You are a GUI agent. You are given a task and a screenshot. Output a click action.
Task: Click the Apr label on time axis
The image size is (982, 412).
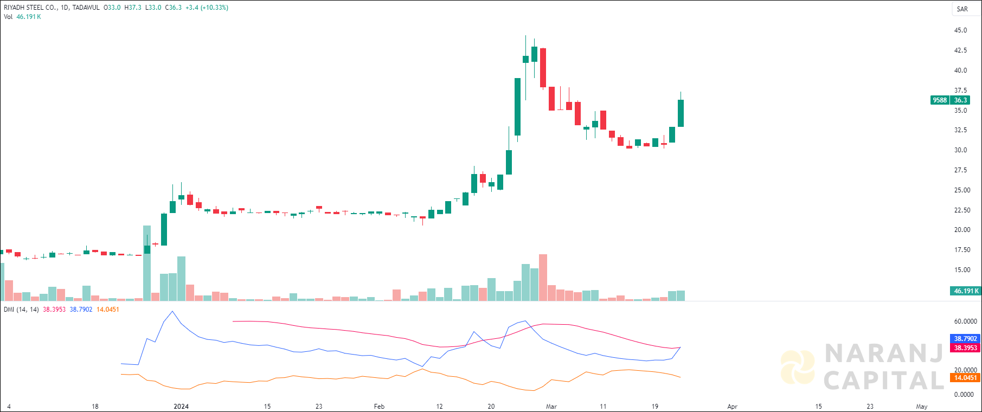(x=733, y=407)
